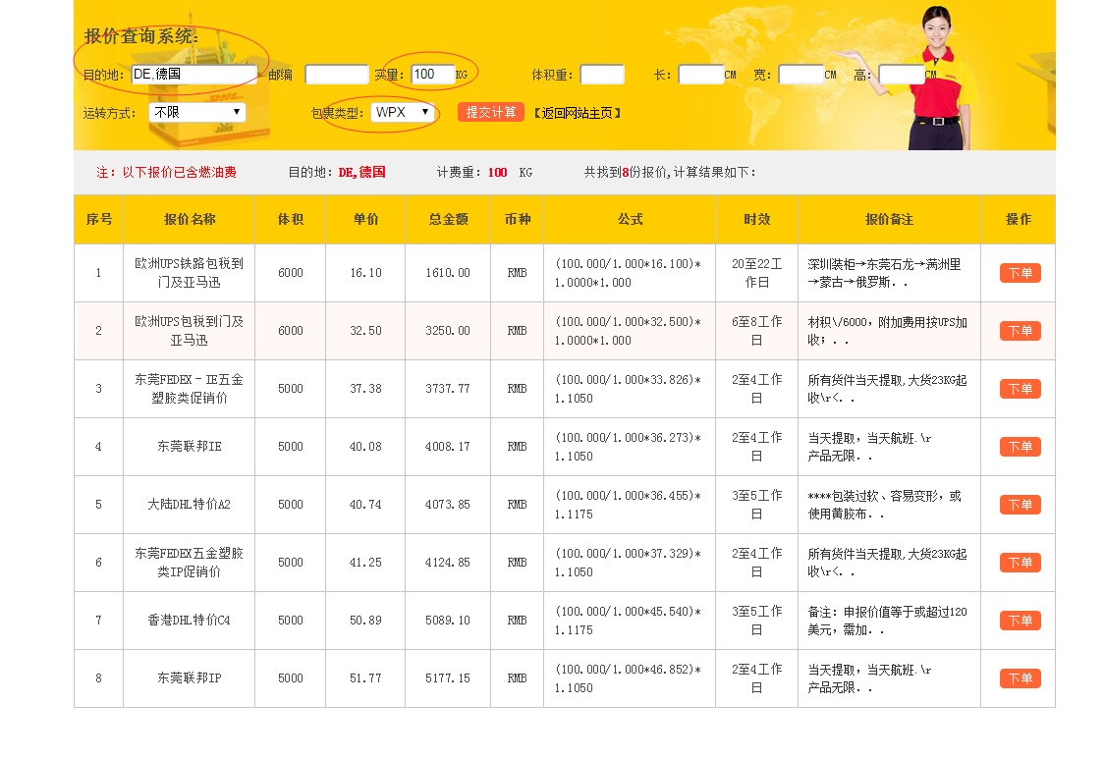Click the 总金额 column header
Viewport: 1104px width, 758px height.
[x=448, y=220]
